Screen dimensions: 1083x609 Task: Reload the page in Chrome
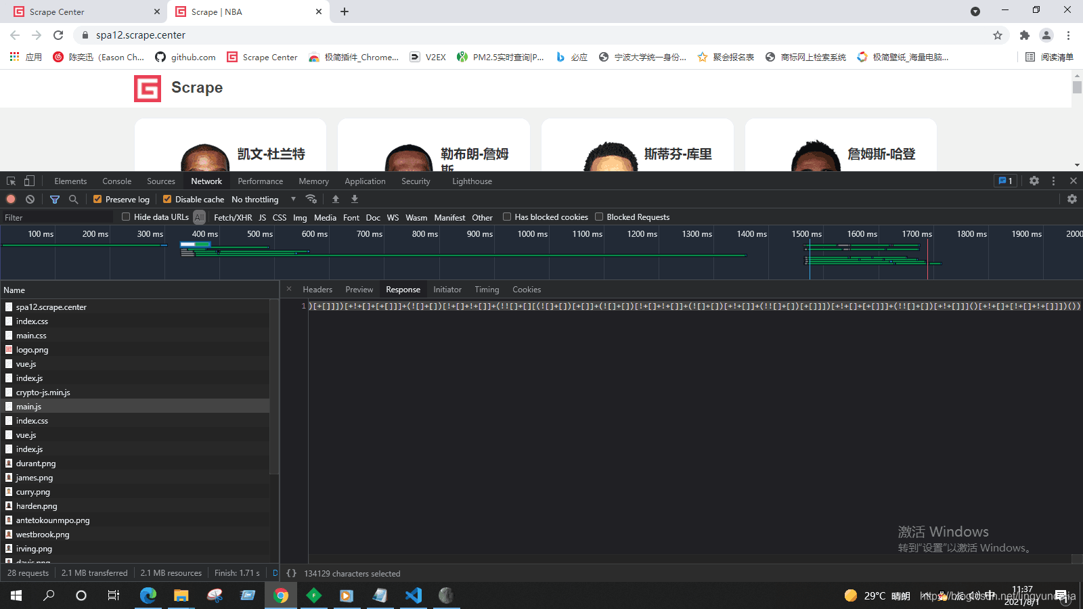coord(58,35)
